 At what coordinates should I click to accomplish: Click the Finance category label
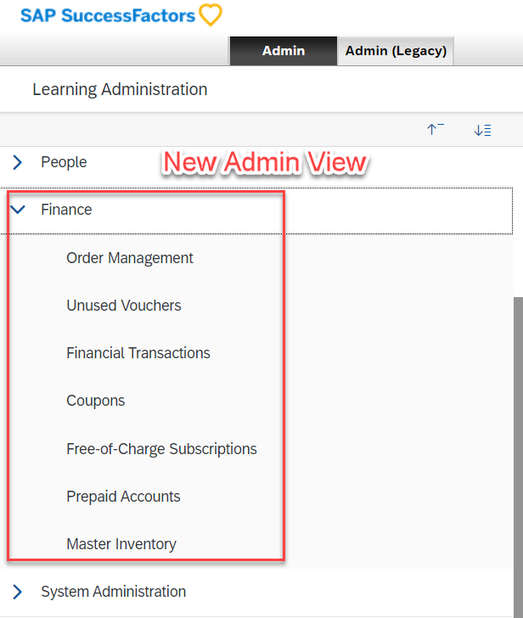click(x=66, y=210)
